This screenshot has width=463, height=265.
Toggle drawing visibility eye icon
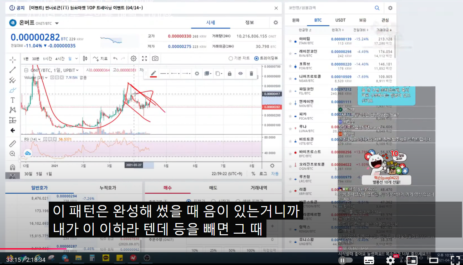pos(240,74)
